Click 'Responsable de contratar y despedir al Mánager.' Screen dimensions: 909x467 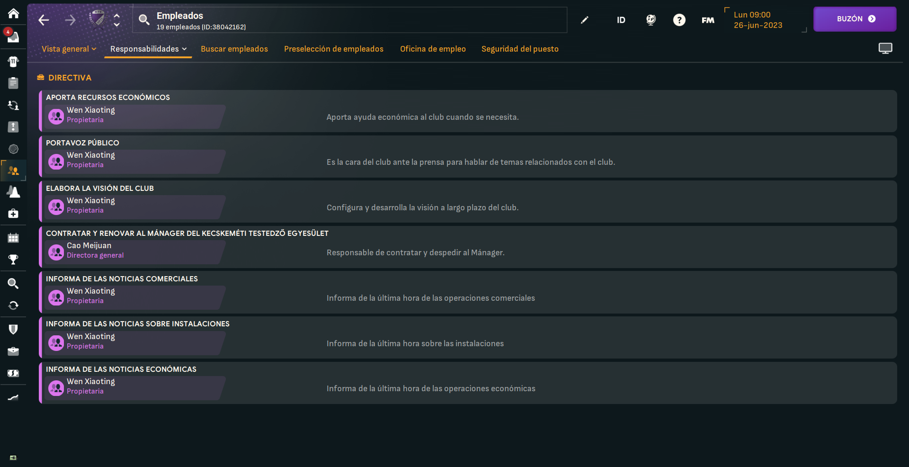(x=416, y=252)
